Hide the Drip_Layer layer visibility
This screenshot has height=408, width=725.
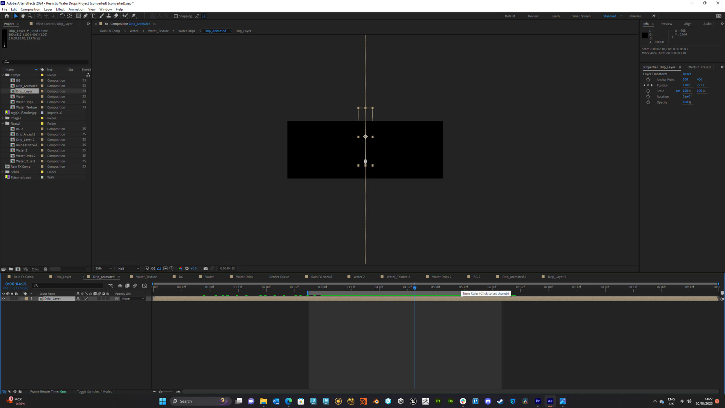pos(4,298)
